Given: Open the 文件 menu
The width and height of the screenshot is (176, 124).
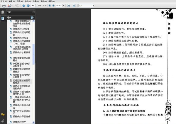Looking at the screenshot, I should pos(4,1).
